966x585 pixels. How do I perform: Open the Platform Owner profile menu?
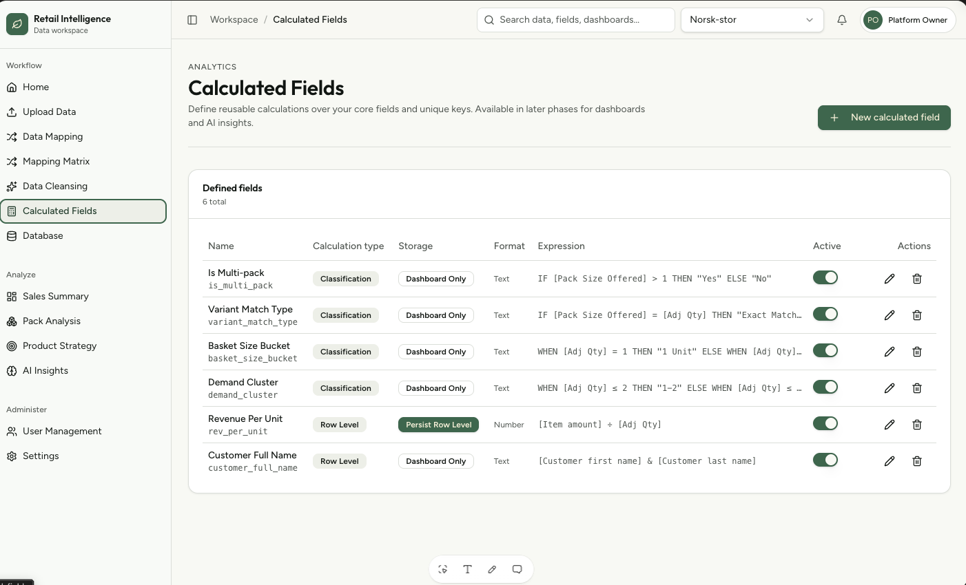[x=908, y=20]
